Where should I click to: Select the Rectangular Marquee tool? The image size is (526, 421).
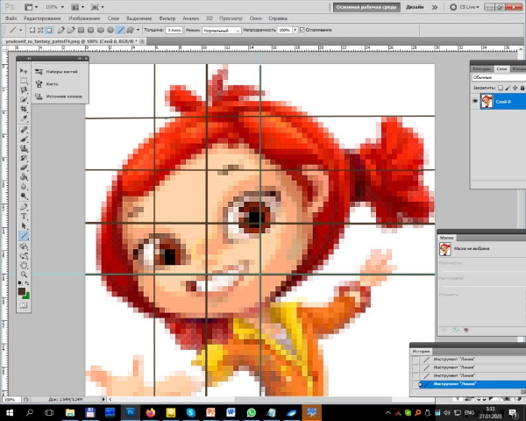24,81
